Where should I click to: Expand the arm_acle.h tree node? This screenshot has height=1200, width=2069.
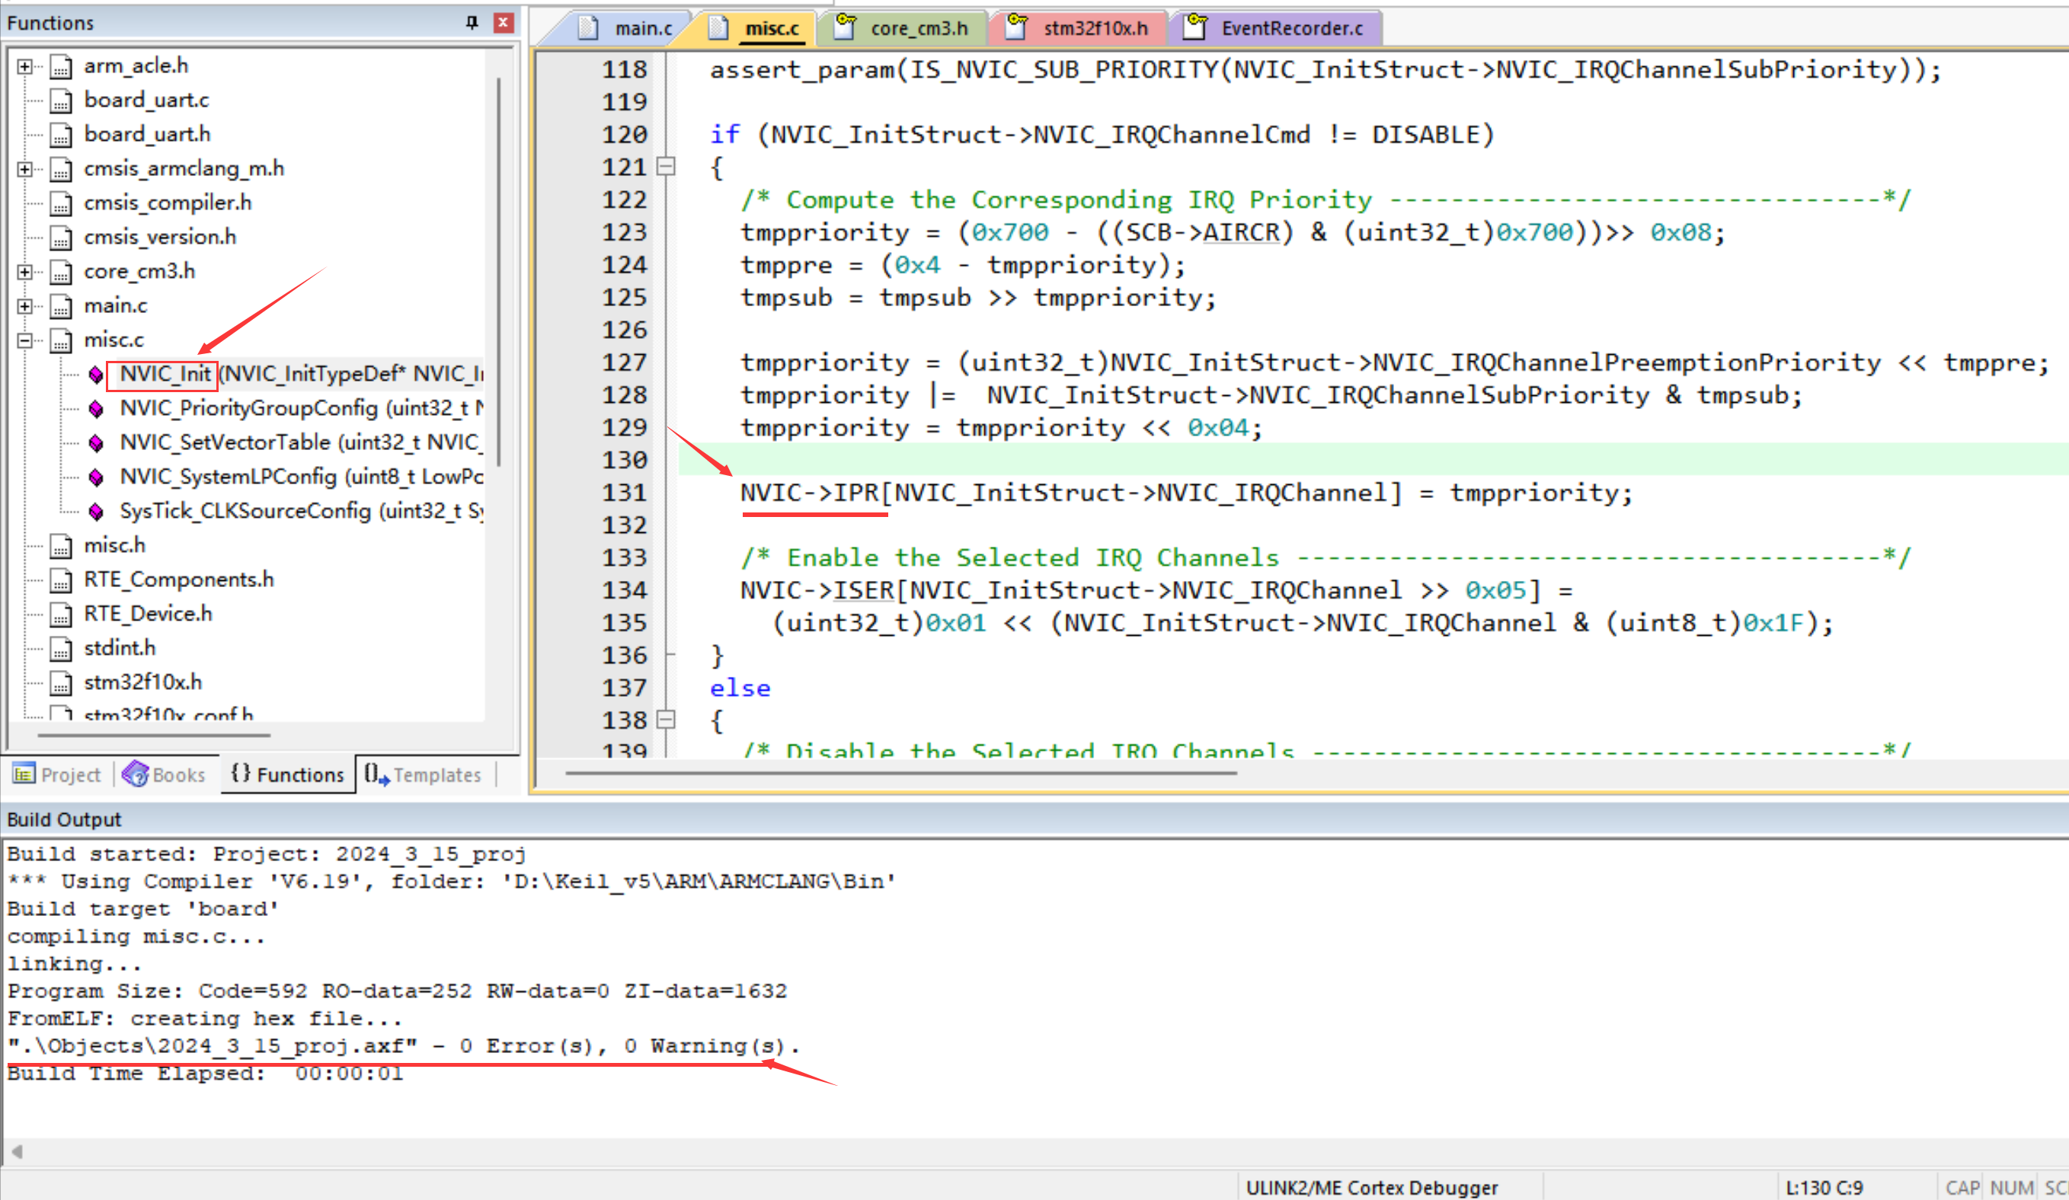24,66
